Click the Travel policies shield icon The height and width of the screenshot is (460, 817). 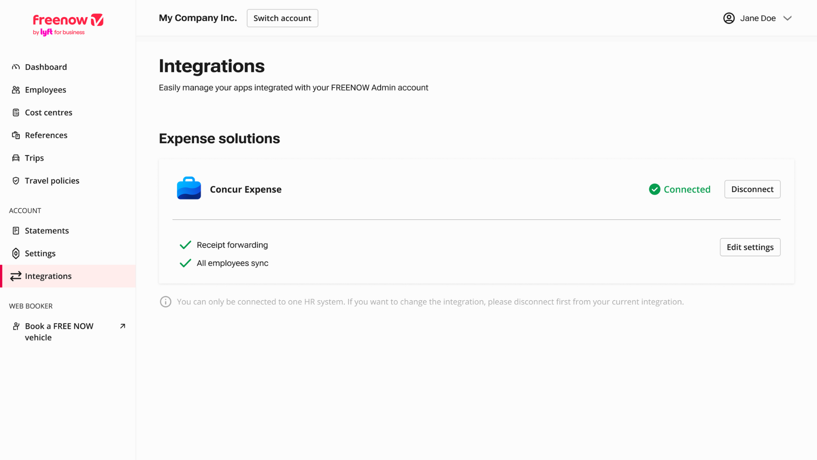[16, 180]
